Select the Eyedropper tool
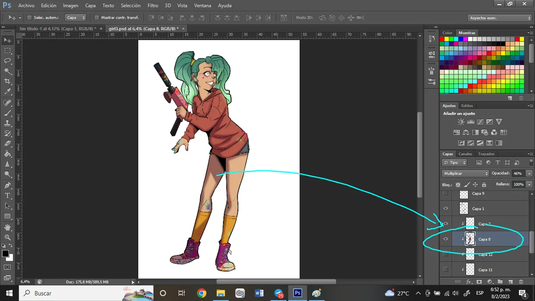 [x=8, y=92]
